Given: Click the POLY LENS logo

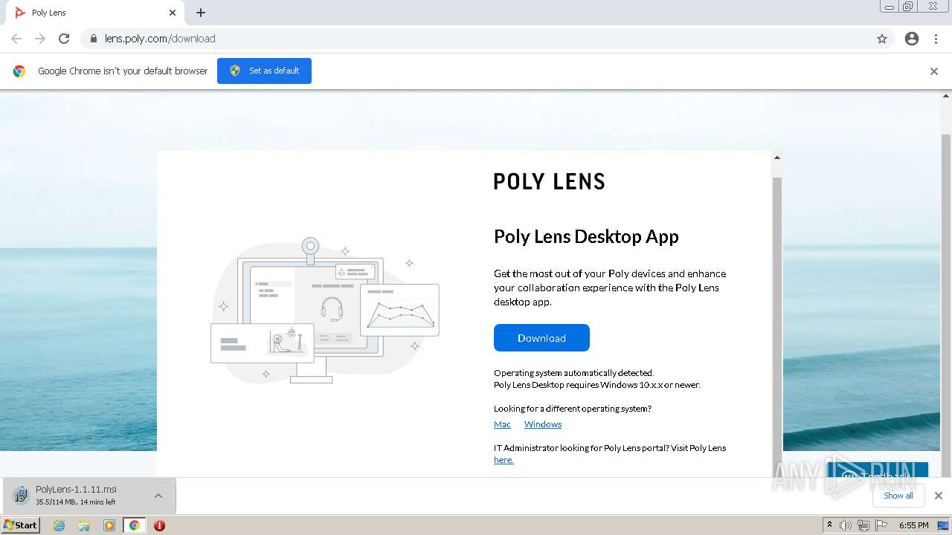Looking at the screenshot, I should pyautogui.click(x=550, y=181).
